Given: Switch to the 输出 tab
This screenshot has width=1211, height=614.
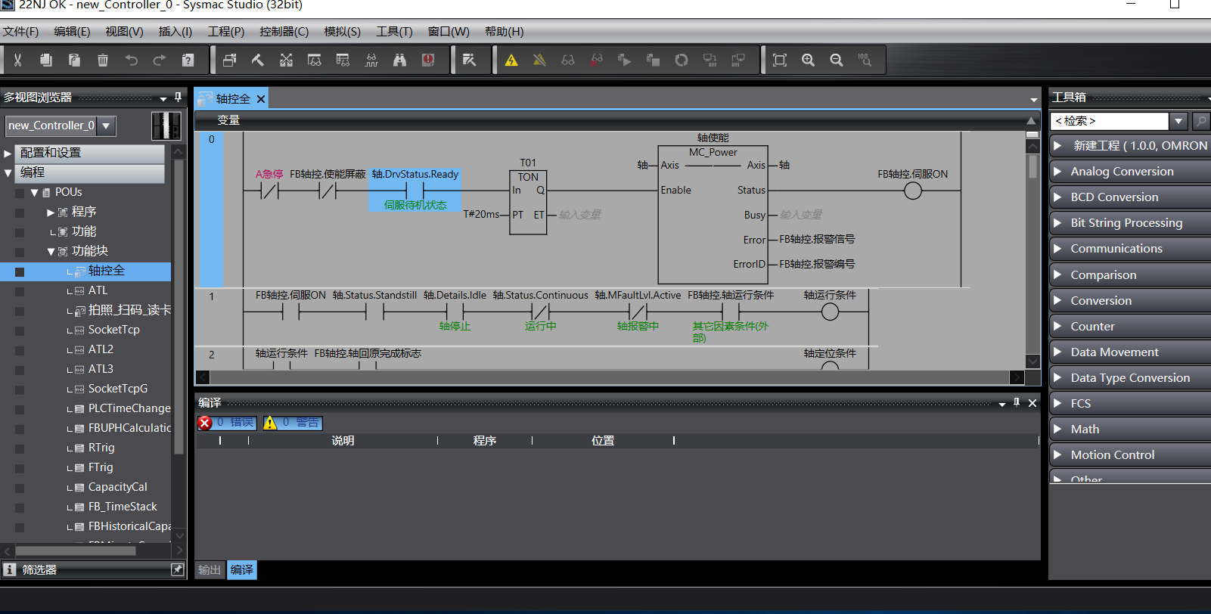Looking at the screenshot, I should 210,570.
